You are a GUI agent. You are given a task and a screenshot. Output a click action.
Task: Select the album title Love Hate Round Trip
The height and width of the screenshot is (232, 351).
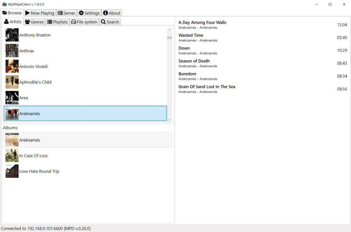(x=39, y=171)
